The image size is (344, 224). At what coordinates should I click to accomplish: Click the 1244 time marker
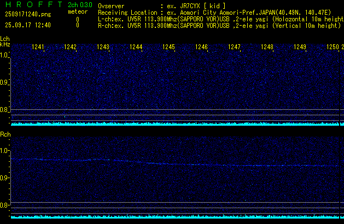[x=136, y=47]
